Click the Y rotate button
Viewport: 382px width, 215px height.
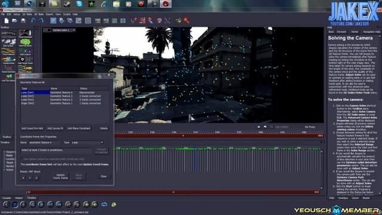(30, 178)
